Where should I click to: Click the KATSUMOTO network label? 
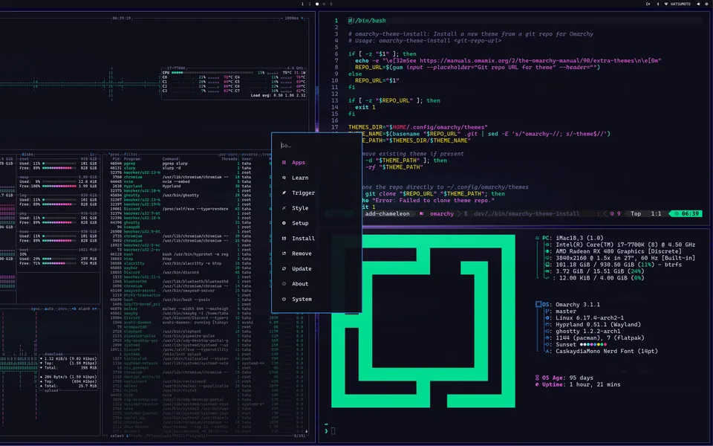click(x=680, y=4)
